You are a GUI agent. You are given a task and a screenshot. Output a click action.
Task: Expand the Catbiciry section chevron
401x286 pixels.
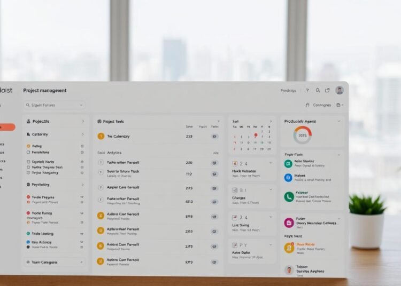click(82, 134)
